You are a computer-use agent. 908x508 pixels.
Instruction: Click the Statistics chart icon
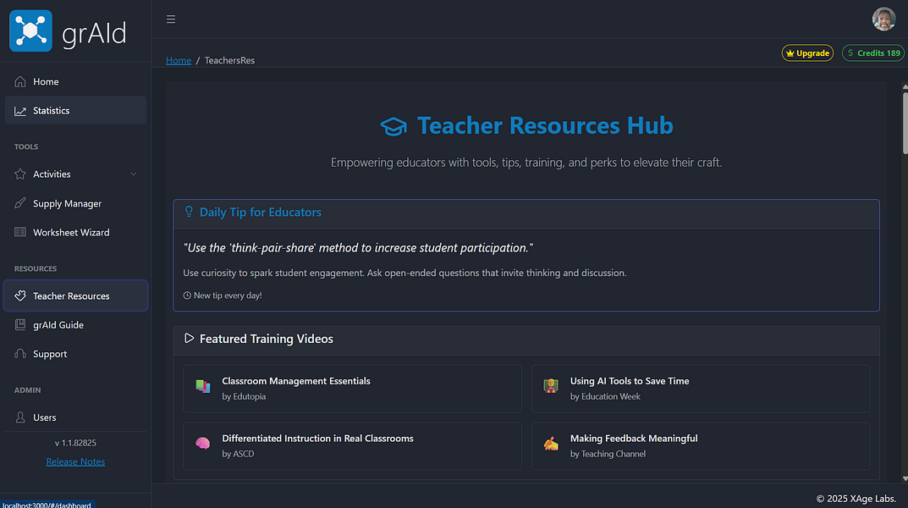pyautogui.click(x=20, y=111)
